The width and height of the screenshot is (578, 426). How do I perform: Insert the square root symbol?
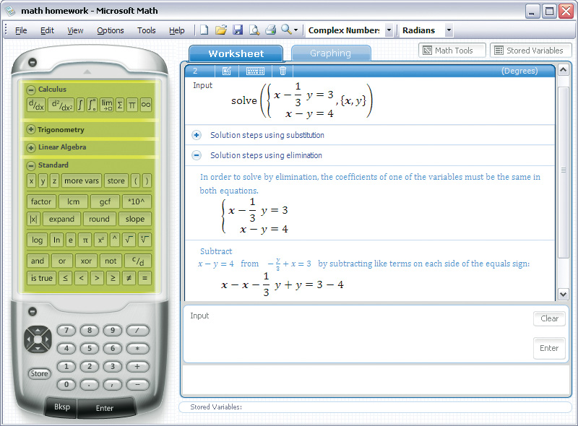[129, 240]
